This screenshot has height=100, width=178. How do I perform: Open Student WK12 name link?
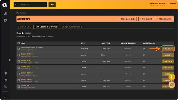[26, 85]
